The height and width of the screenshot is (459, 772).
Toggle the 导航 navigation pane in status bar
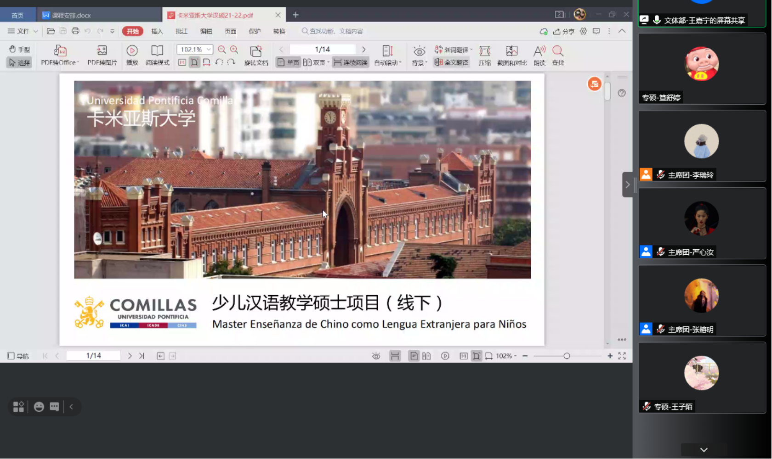pyautogui.click(x=18, y=356)
